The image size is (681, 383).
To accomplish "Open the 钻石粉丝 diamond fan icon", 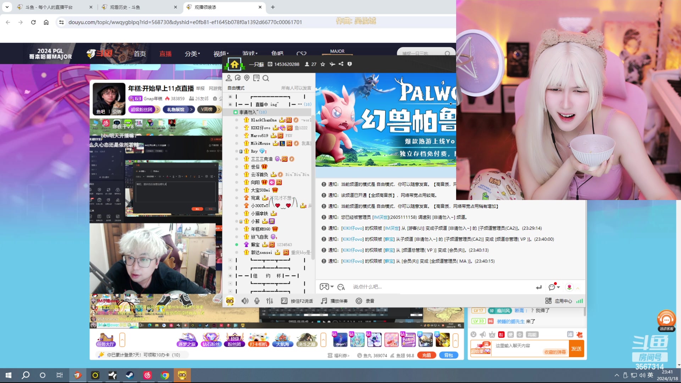I will click(211, 340).
